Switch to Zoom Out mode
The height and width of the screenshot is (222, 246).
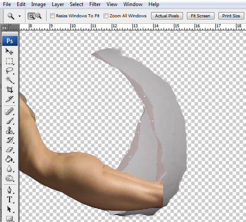(x=38, y=16)
